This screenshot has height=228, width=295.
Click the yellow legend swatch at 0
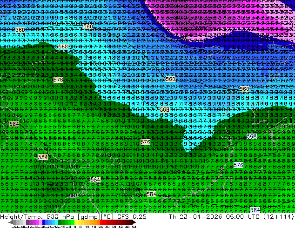[76, 222]
